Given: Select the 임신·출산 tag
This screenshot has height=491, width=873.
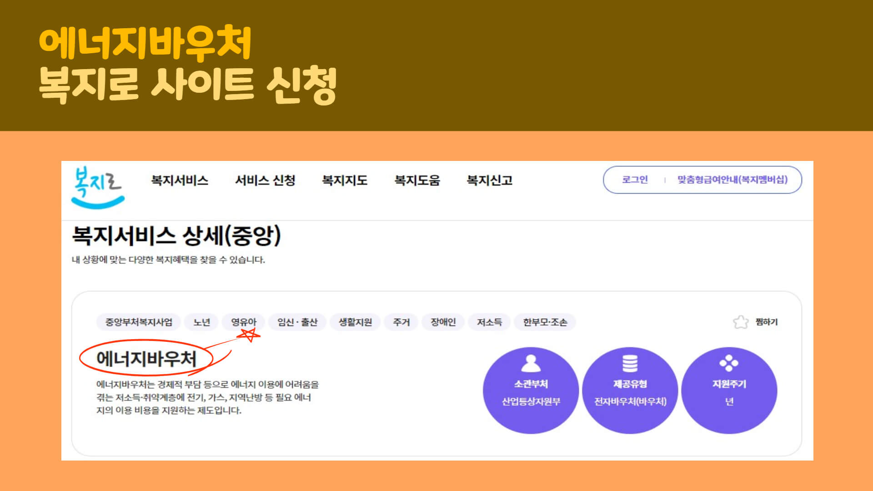Looking at the screenshot, I should (297, 322).
